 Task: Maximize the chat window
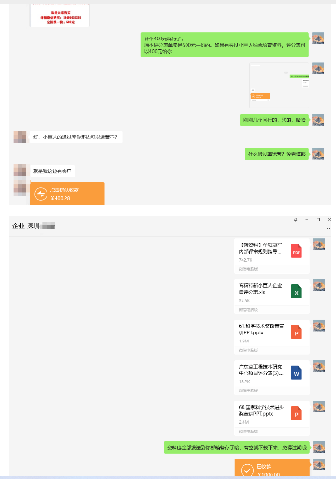tap(318, 220)
